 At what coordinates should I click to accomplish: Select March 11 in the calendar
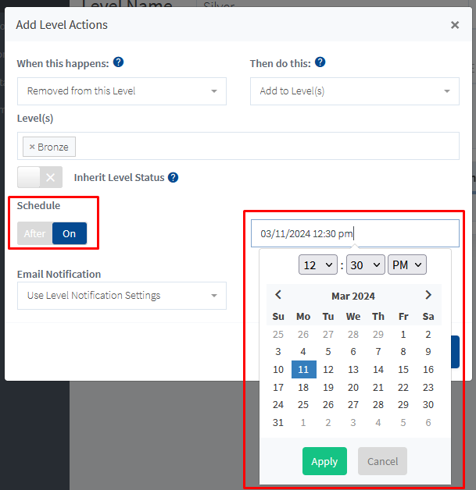[303, 369]
